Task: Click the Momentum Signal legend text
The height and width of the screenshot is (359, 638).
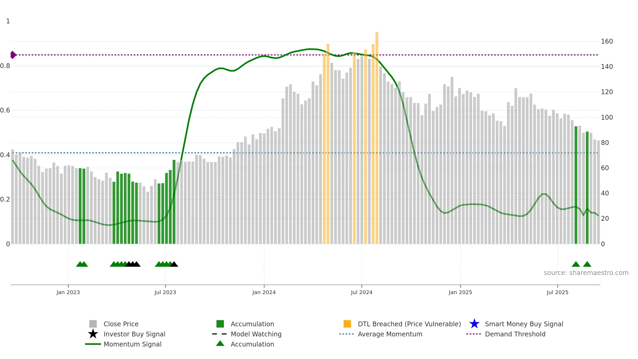Action: [133, 344]
